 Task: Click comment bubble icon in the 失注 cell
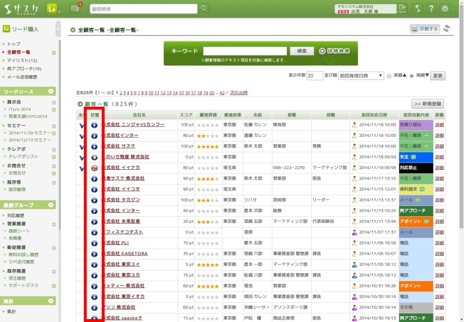click(413, 157)
